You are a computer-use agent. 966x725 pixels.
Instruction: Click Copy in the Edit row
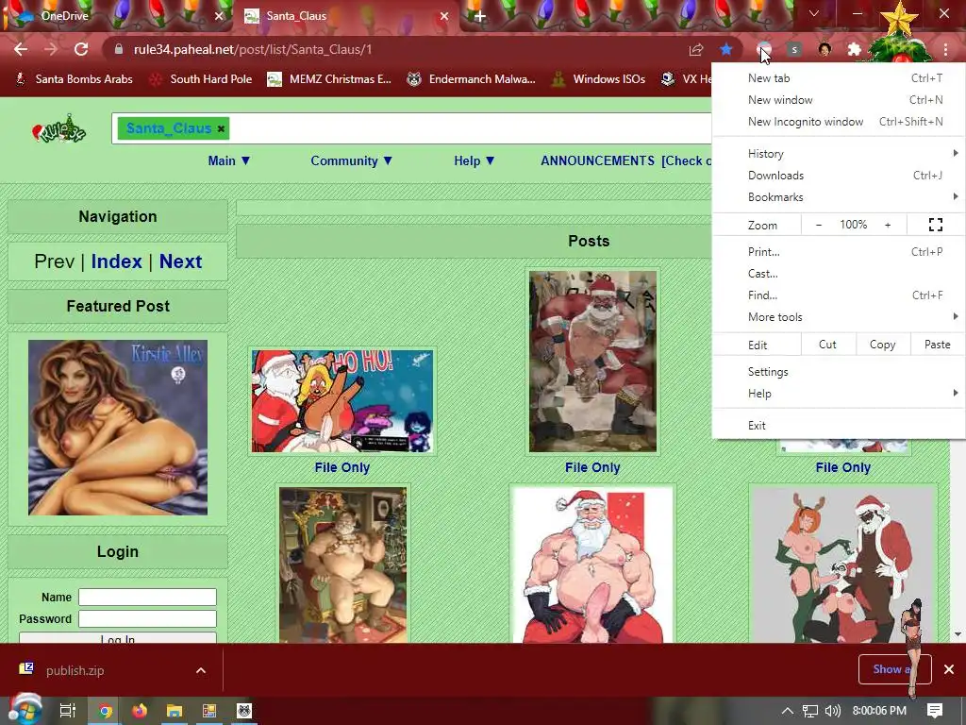tap(882, 344)
